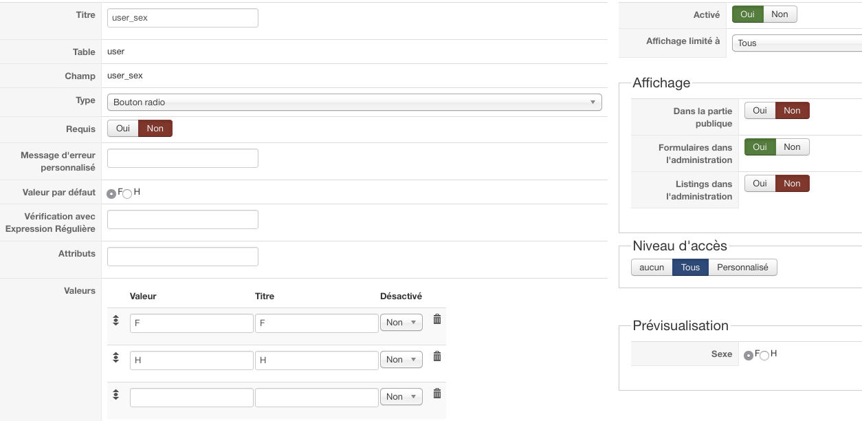Click the Titre field containing user_sex
This screenshot has width=862, height=421.
(183, 18)
